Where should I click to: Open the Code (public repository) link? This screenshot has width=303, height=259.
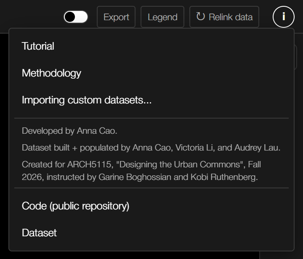pos(151,206)
